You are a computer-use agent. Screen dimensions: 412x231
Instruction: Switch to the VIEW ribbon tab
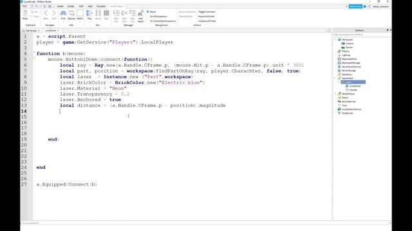point(90,6)
